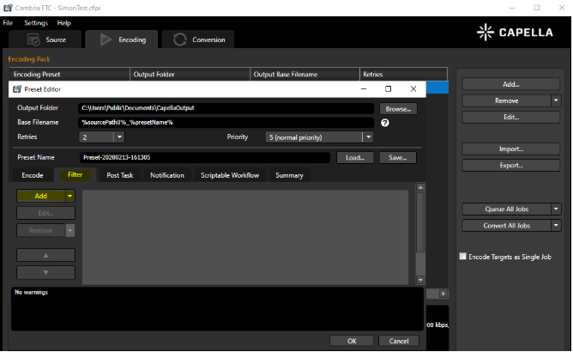The height and width of the screenshot is (352, 573).
Task: Click Queue All Jobs
Action: coord(506,209)
